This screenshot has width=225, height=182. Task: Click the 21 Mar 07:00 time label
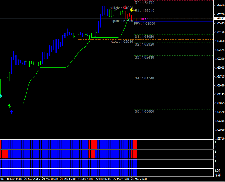tap(50, 179)
